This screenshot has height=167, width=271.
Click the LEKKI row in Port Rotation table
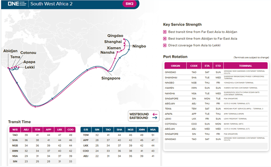[216, 119]
